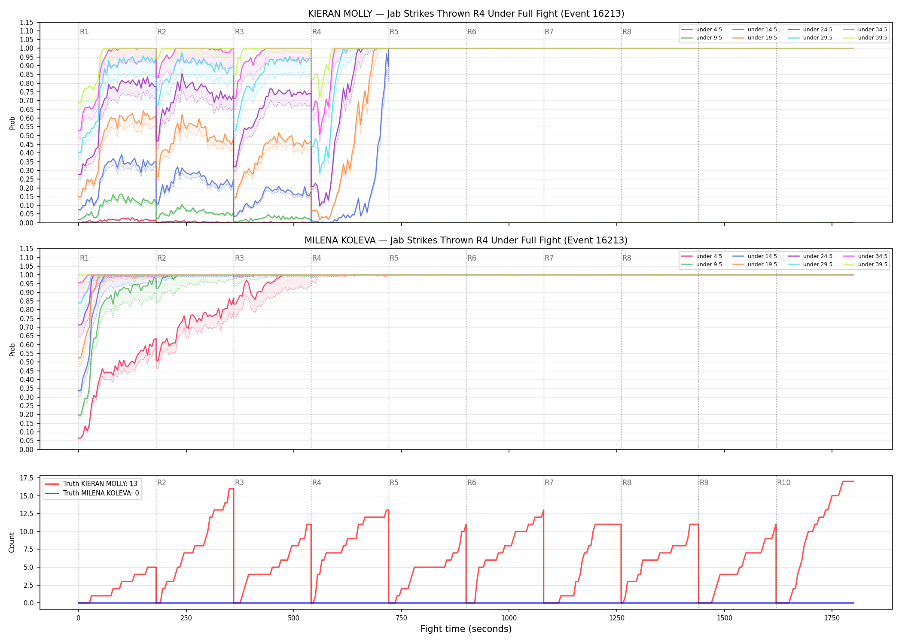Click the 17.5 tick on Count axis
This screenshot has width=902, height=644.
27,478
